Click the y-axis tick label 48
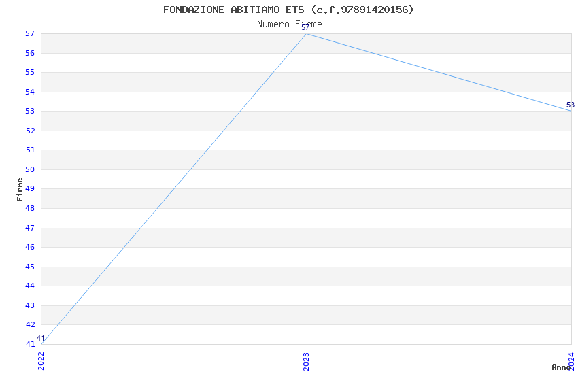The image size is (578, 374). pos(30,209)
